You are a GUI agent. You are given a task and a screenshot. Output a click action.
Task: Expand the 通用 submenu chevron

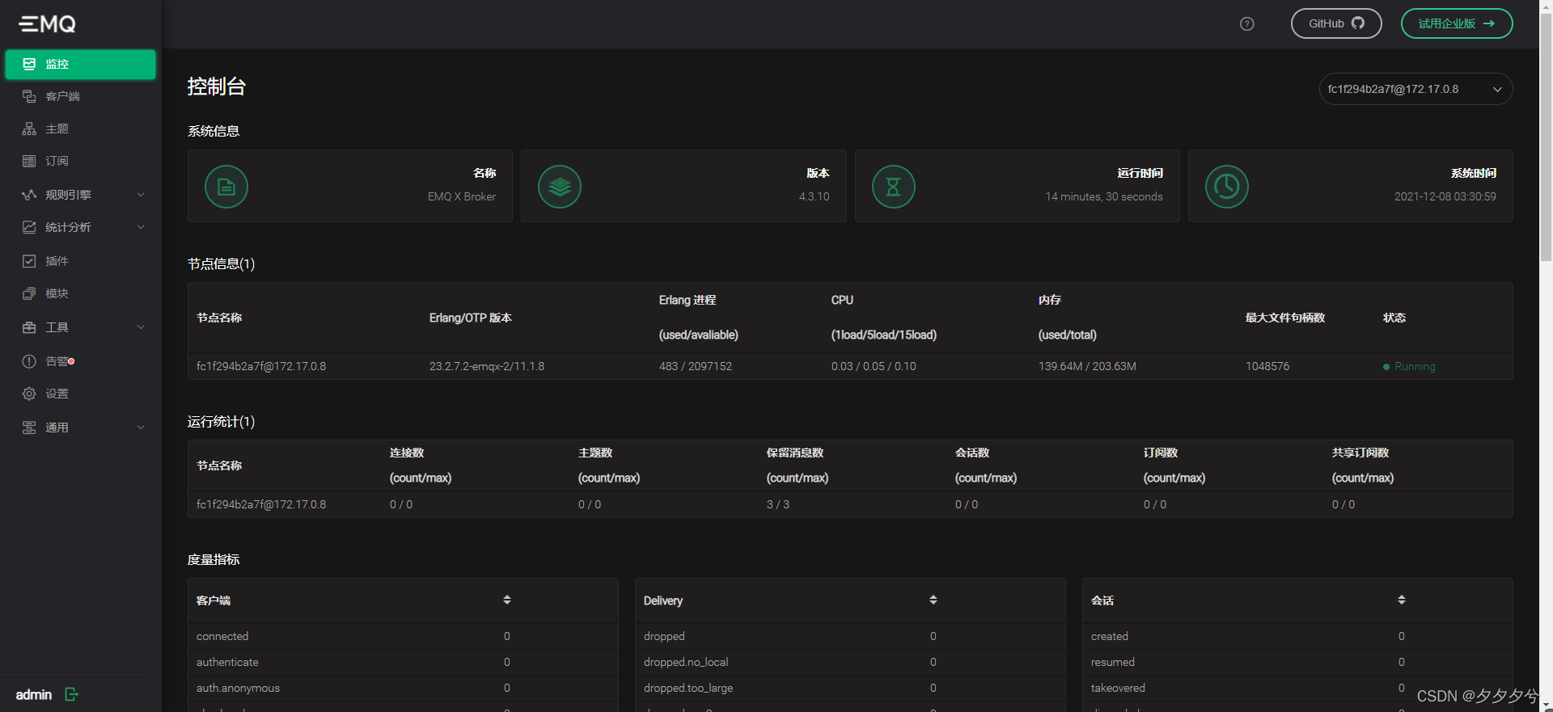coord(141,428)
